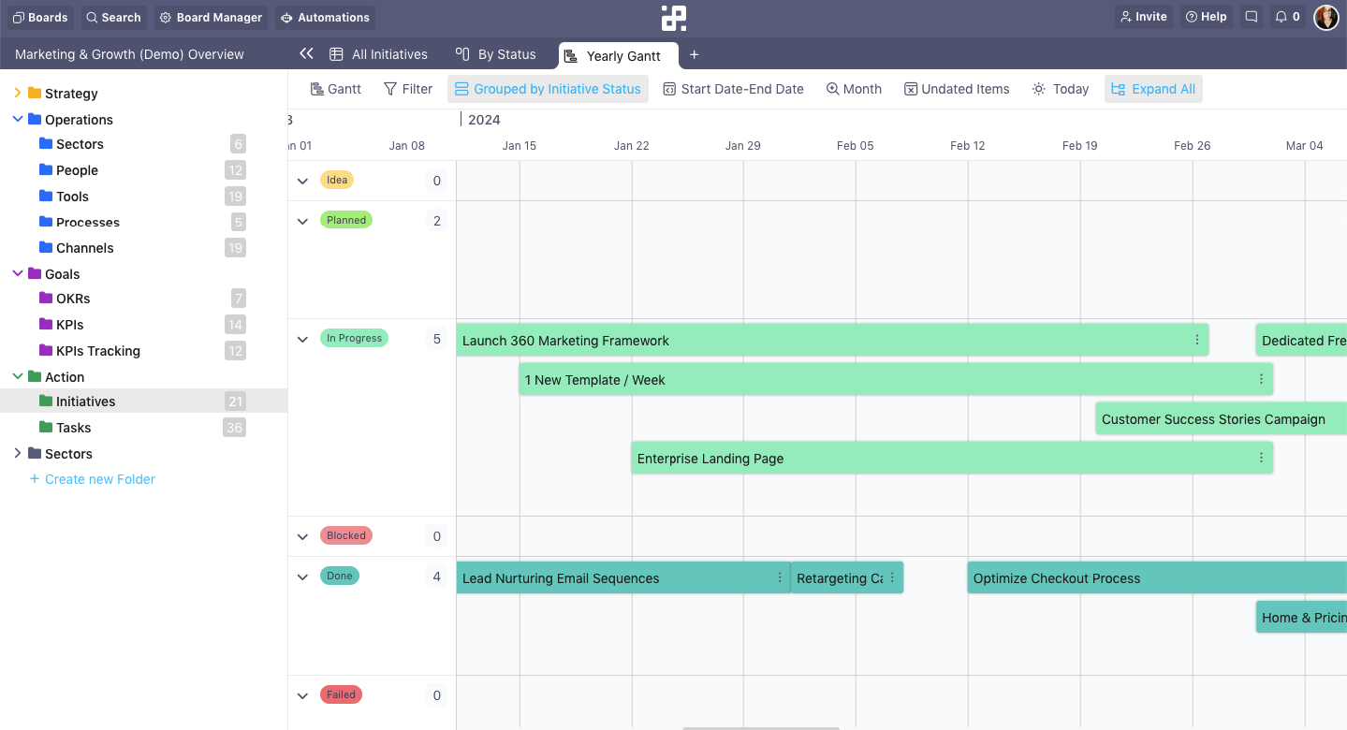Toggle Grouped by Initiative Status
Image resolution: width=1347 pixels, height=730 pixels.
click(x=548, y=88)
